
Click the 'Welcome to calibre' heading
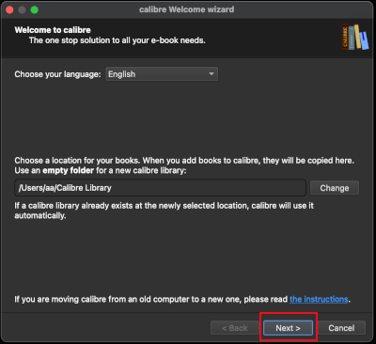click(53, 30)
